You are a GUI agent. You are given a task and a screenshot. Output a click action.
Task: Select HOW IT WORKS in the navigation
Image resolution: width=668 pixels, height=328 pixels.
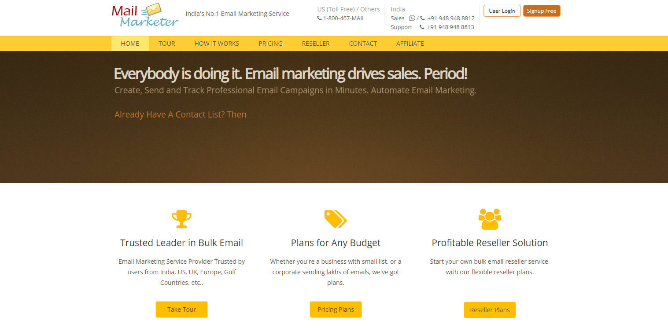[x=217, y=43]
